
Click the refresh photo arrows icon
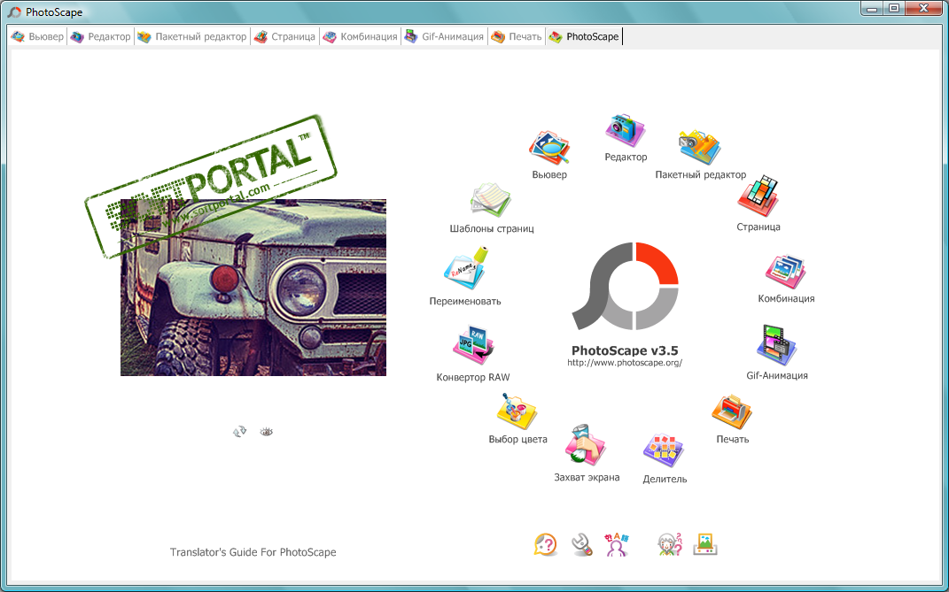pyautogui.click(x=239, y=431)
